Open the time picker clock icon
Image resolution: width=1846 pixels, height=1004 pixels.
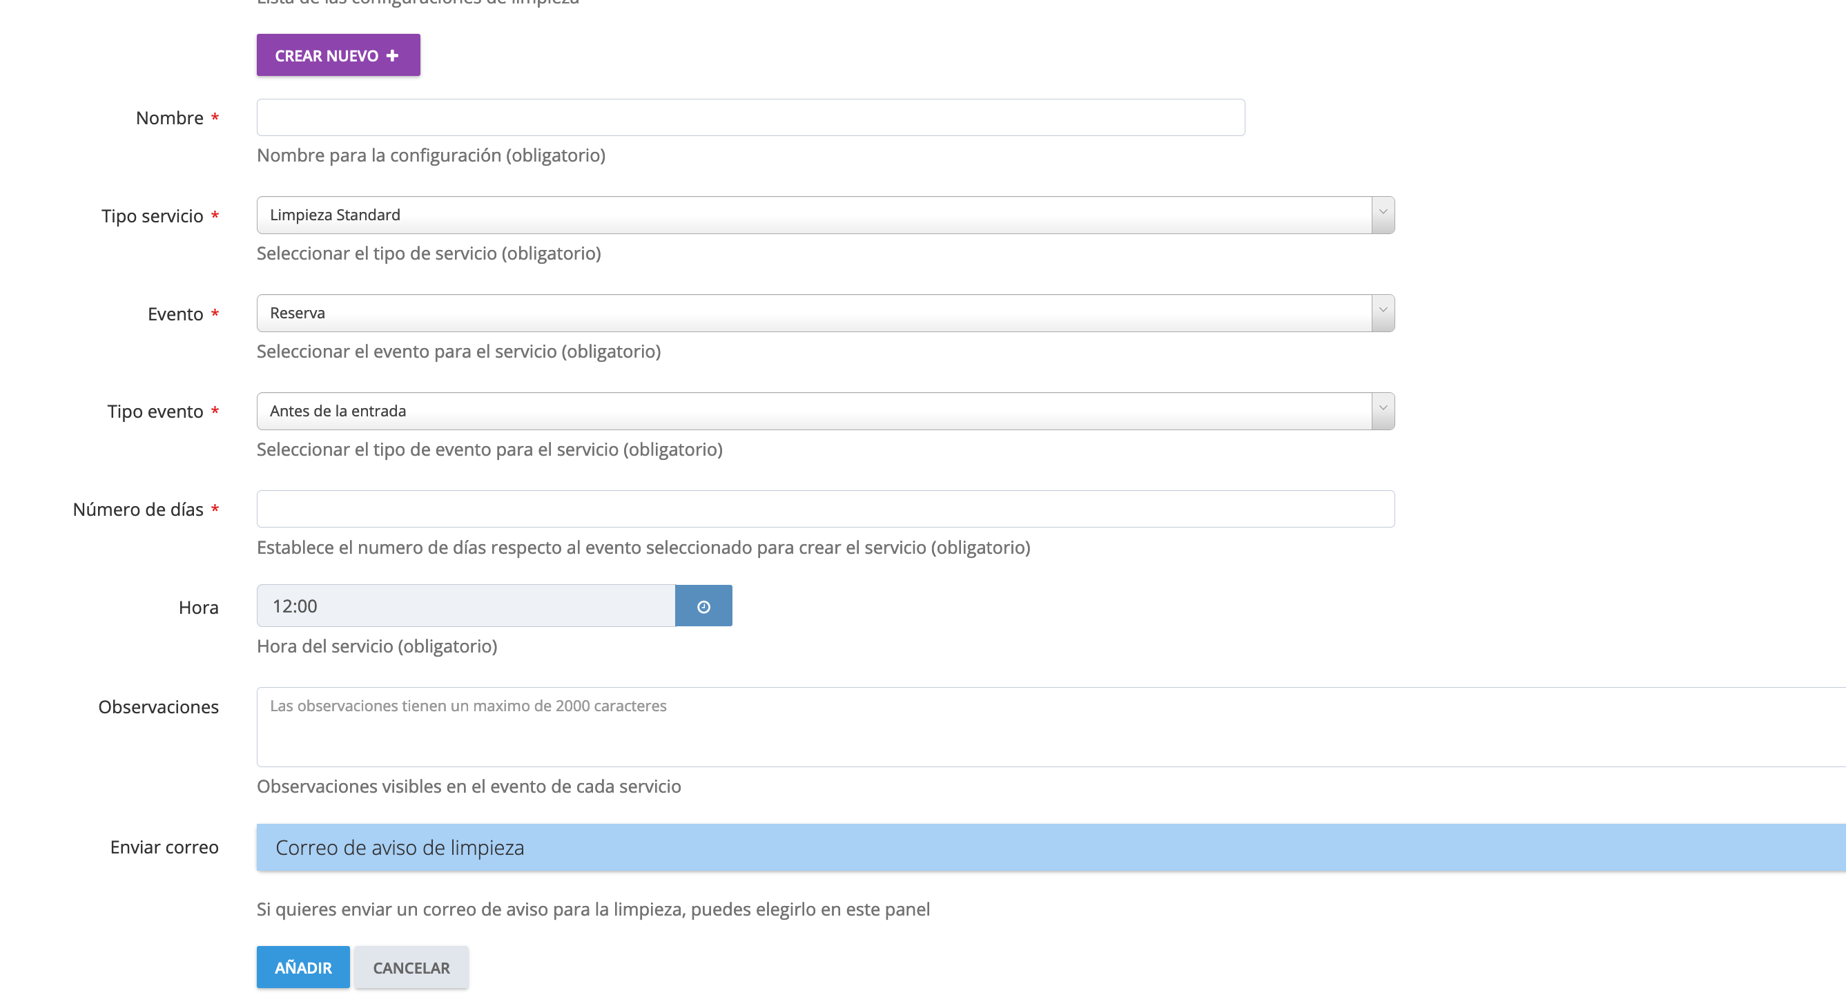pos(703,606)
